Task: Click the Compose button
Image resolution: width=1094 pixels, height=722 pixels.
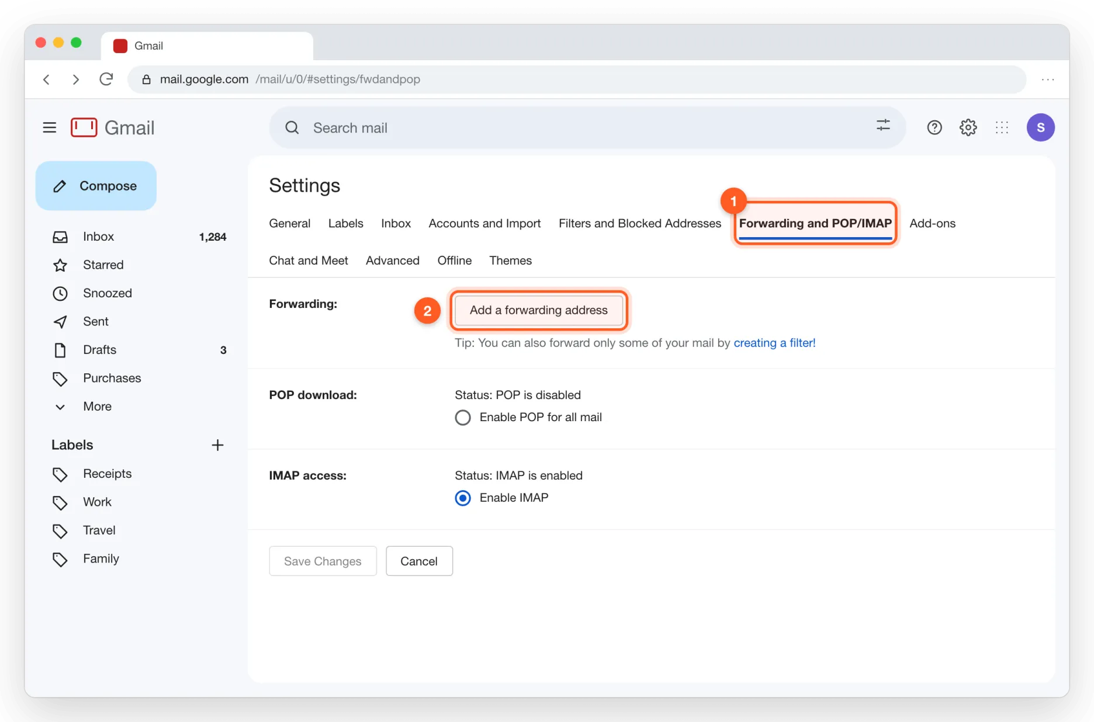Action: click(x=96, y=186)
